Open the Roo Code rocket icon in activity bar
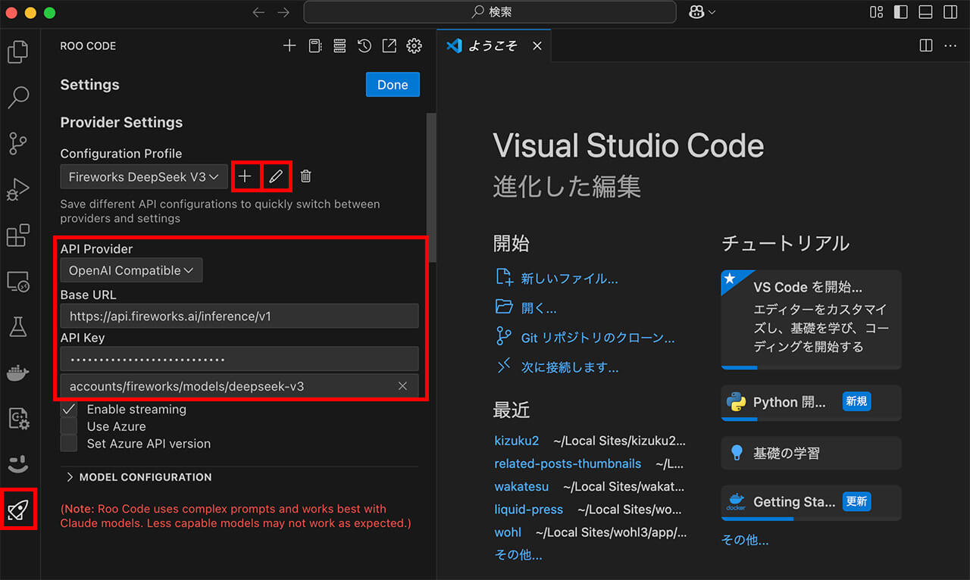Viewport: 970px width, 580px height. 18,510
